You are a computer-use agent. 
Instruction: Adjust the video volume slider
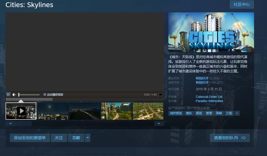click(29, 94)
